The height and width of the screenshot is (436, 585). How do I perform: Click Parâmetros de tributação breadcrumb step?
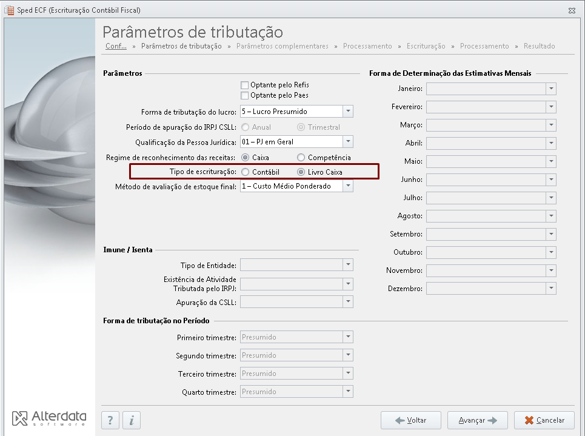point(181,46)
